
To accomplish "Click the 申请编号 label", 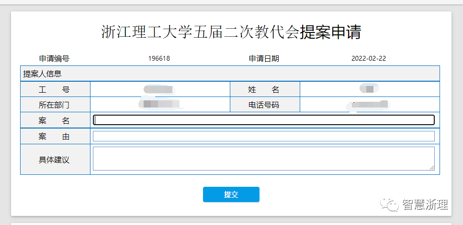I will pyautogui.click(x=55, y=59).
